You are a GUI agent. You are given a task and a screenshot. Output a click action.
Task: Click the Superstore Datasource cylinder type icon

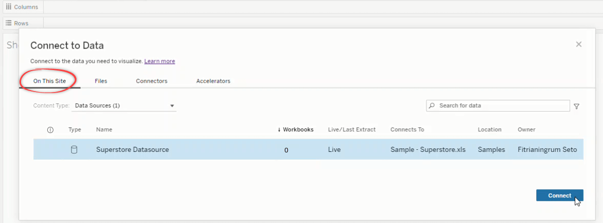pyautogui.click(x=74, y=150)
